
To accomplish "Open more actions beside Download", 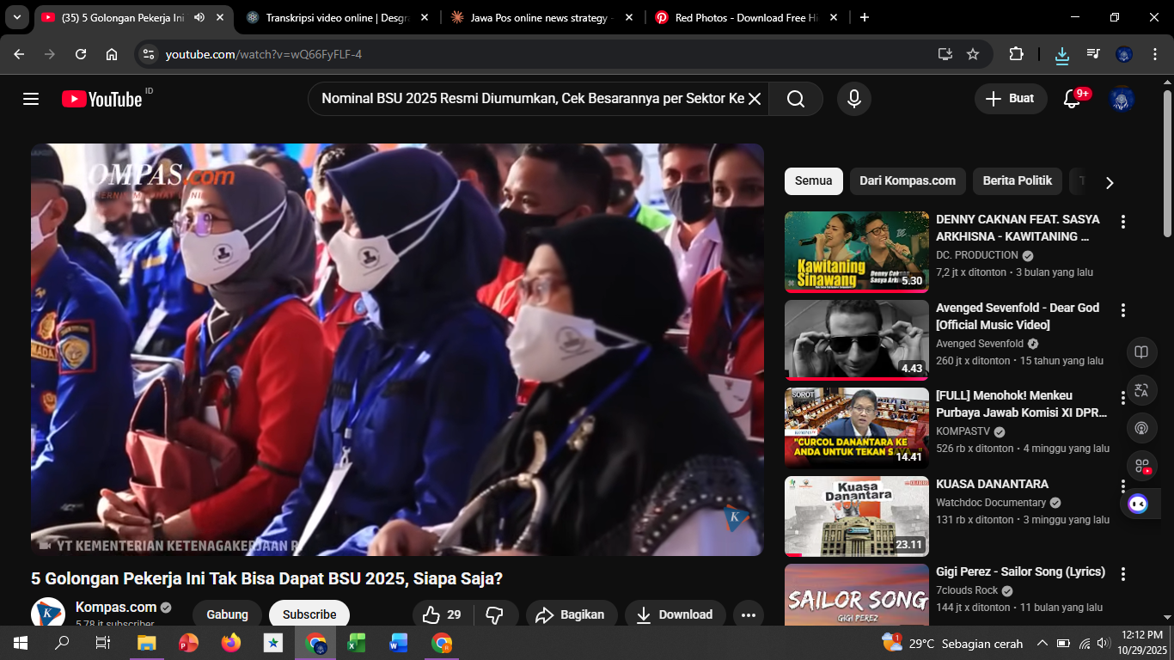I will (749, 614).
